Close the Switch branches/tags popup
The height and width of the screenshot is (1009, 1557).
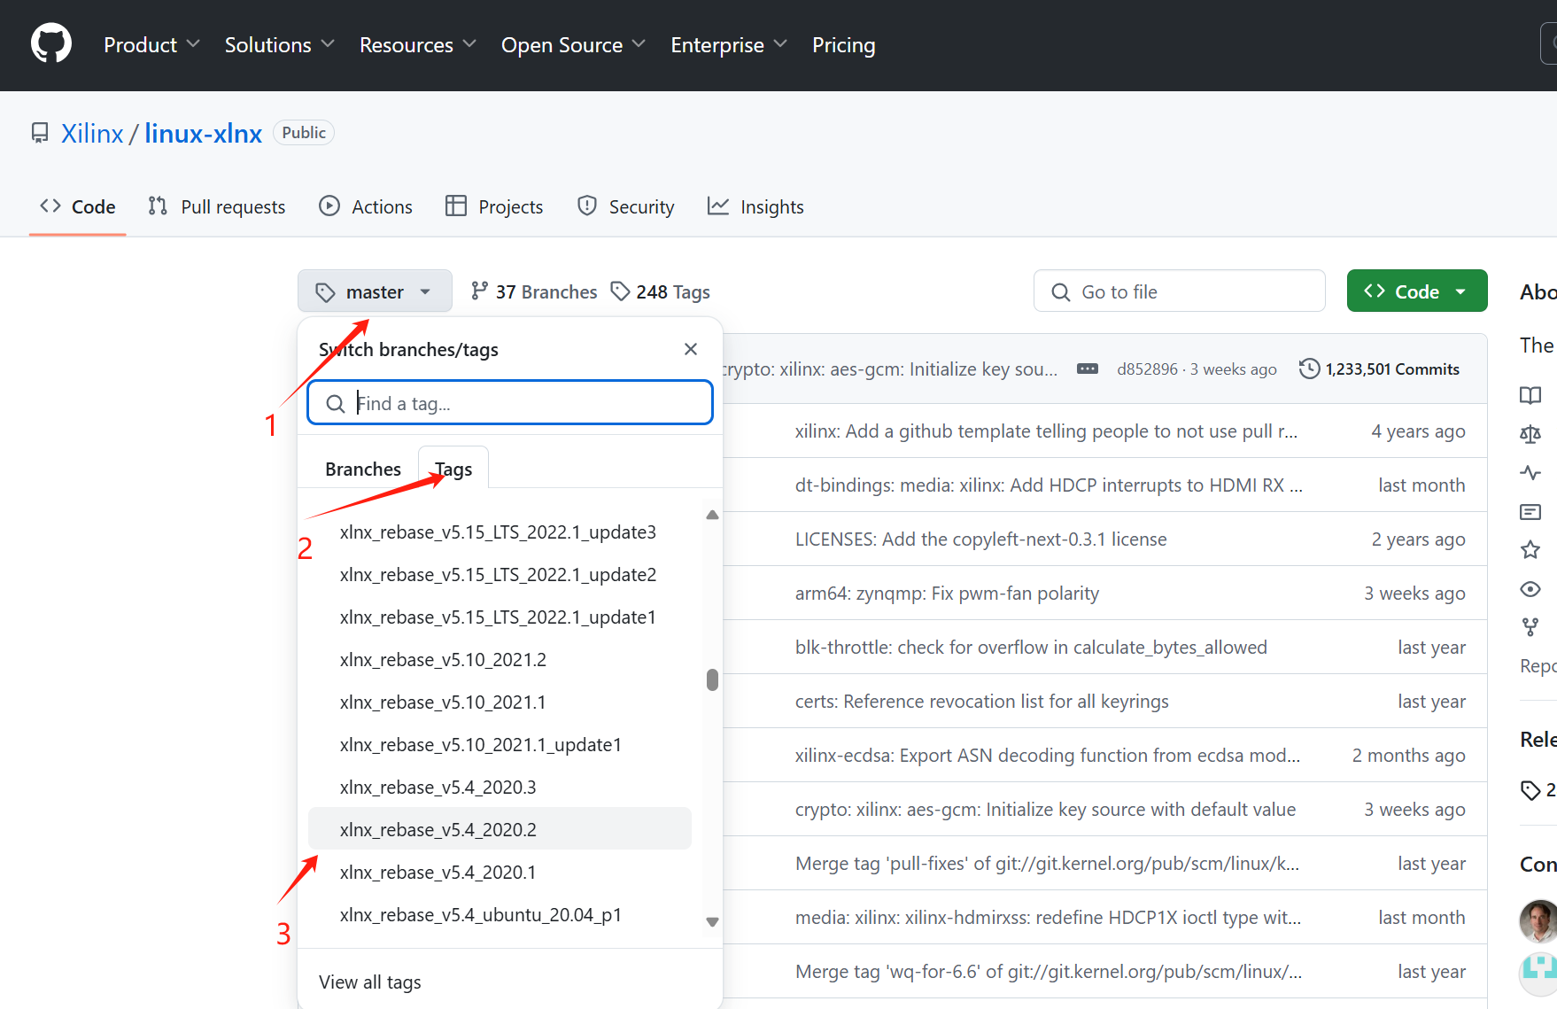tap(691, 349)
